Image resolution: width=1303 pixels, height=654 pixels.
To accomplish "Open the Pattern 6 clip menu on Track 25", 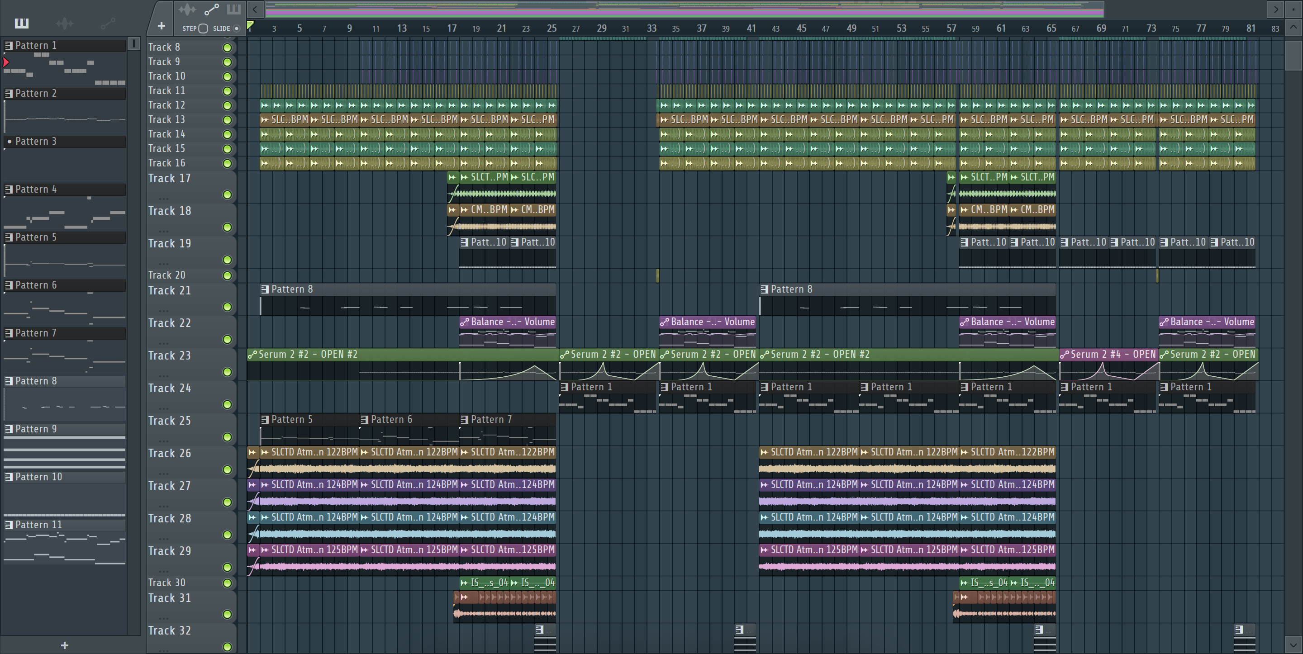I will click(x=364, y=420).
